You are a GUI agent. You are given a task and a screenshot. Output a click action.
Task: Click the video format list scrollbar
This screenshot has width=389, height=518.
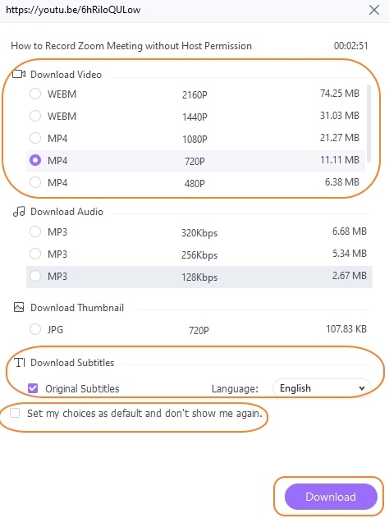368,124
